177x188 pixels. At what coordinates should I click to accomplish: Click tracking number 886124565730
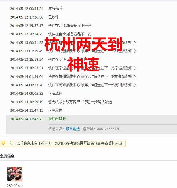point(108,129)
